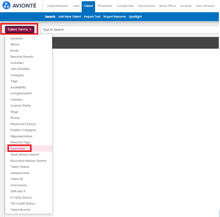Click the Avionté logo icon
220x217 pixels.
click(x=7, y=5)
